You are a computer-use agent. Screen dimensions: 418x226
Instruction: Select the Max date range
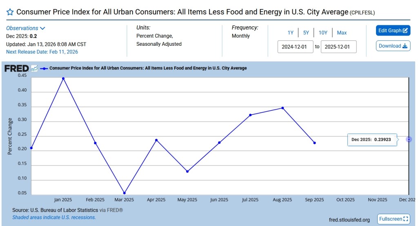342,33
